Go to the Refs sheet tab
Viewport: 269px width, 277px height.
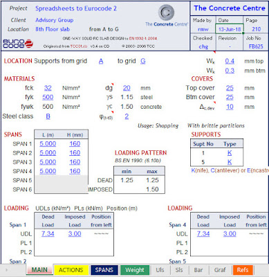(x=243, y=270)
